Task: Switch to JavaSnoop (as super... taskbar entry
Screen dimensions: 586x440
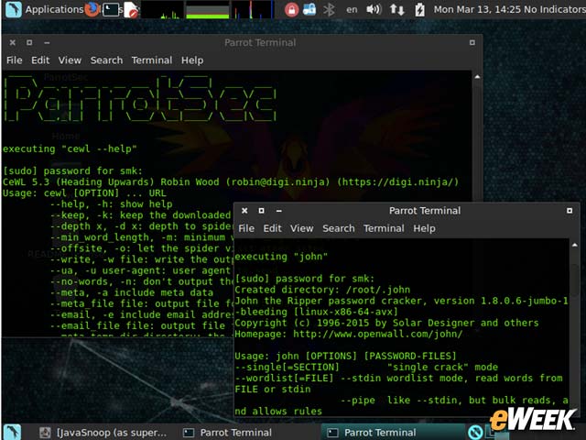Action: (103, 433)
